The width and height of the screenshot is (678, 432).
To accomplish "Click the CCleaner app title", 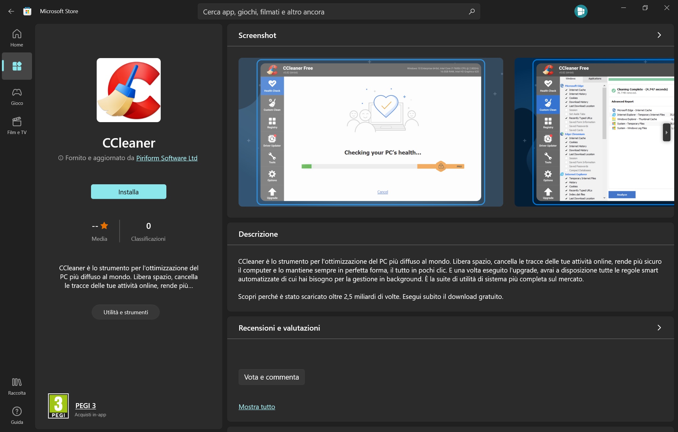I will click(129, 143).
